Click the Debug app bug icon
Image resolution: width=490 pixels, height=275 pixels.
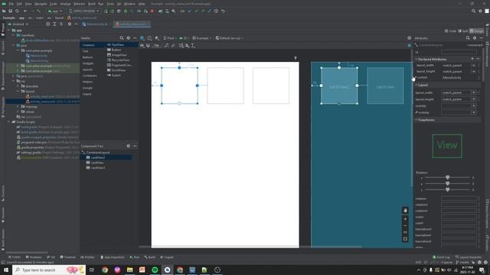126,11
